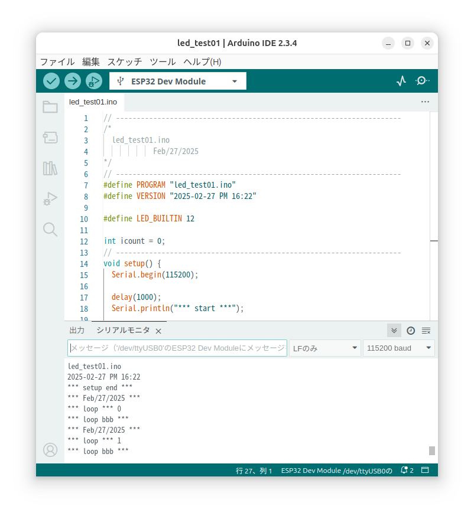Click the Serial.println start line
Viewport: 474px width, 516px height.
pyautogui.click(x=177, y=308)
